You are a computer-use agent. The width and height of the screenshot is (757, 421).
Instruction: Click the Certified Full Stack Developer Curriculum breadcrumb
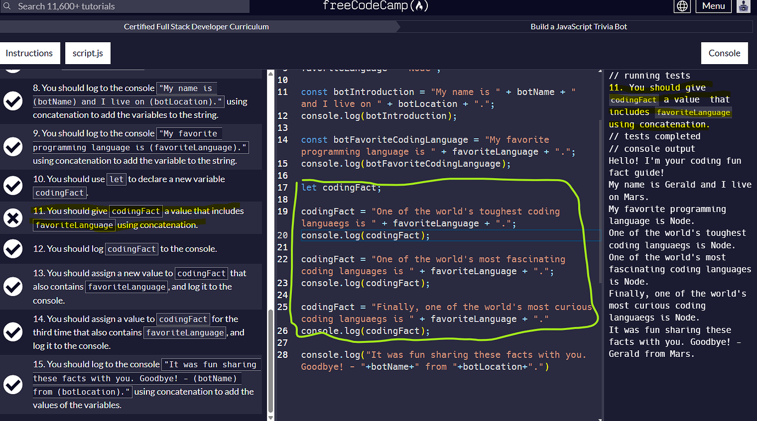pyautogui.click(x=196, y=26)
